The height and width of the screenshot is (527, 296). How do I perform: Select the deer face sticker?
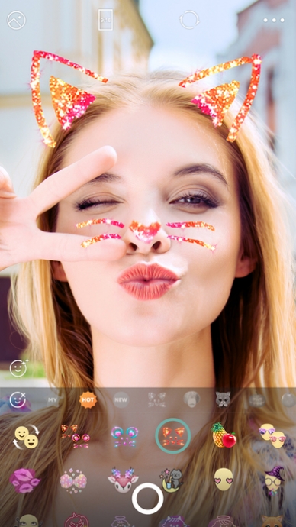pyautogui.click(x=123, y=480)
